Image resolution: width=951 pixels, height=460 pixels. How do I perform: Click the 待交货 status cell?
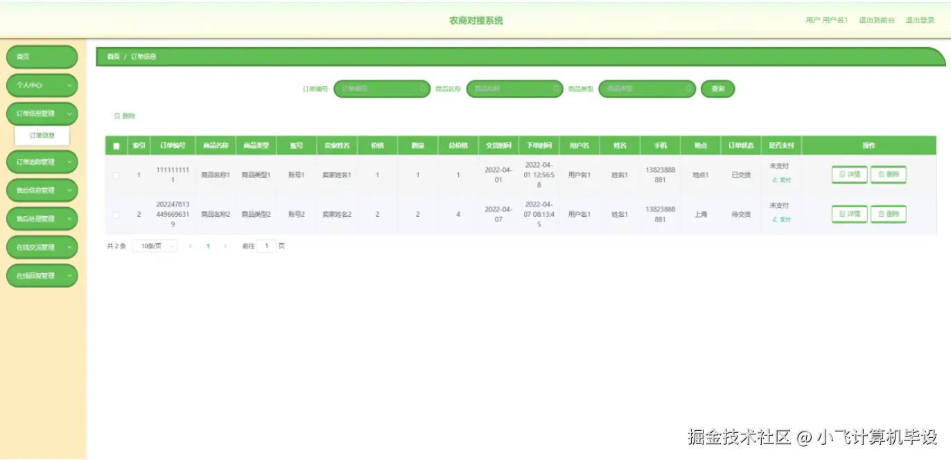coord(741,215)
